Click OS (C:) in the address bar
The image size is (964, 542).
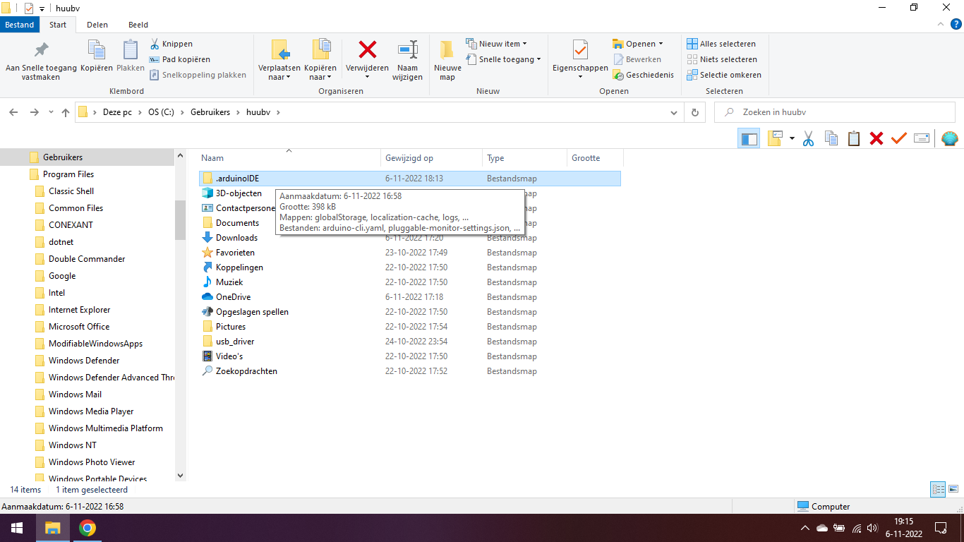161,112
